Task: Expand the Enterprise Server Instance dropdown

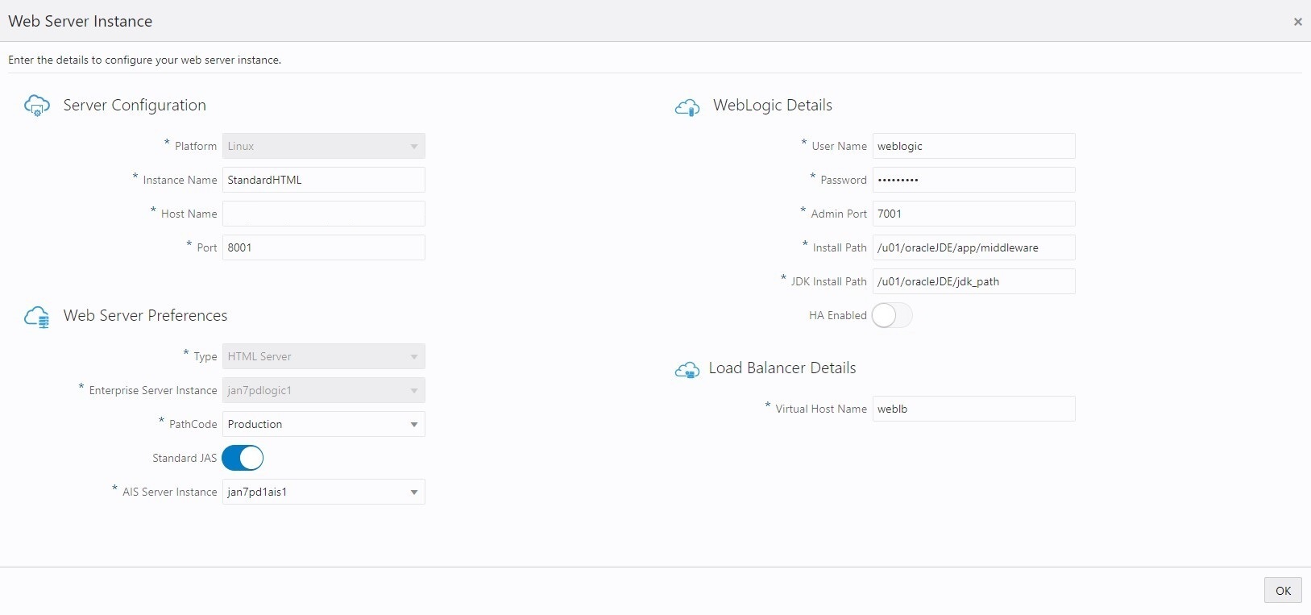Action: [x=324, y=390]
